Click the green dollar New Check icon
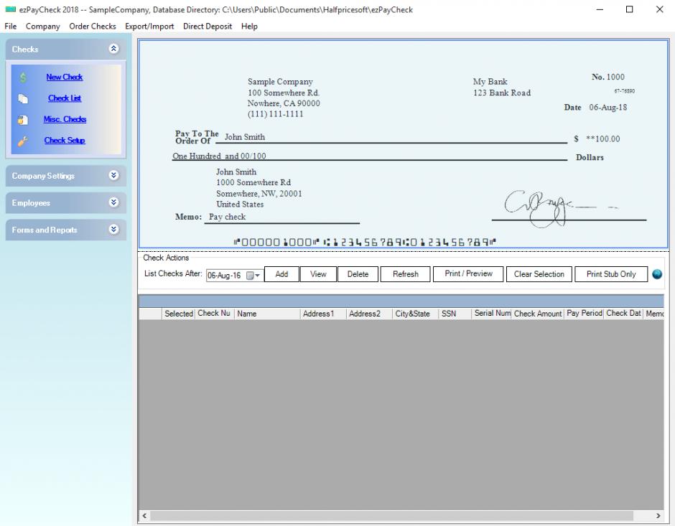 [23, 78]
